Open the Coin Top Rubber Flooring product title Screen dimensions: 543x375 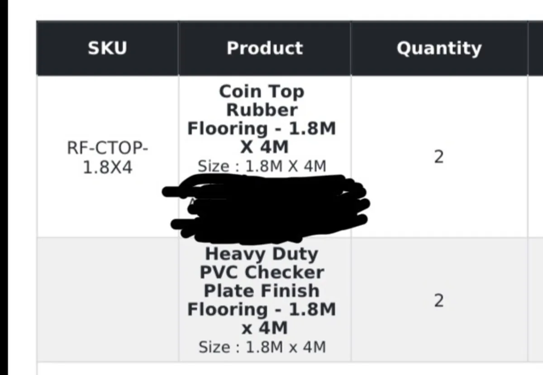[262, 119]
